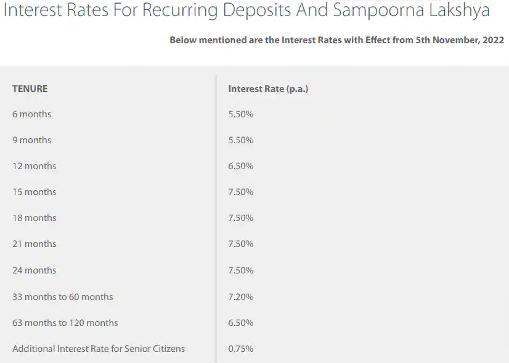Select the 21 months tenure label
The width and height of the screenshot is (509, 363).
(x=34, y=244)
